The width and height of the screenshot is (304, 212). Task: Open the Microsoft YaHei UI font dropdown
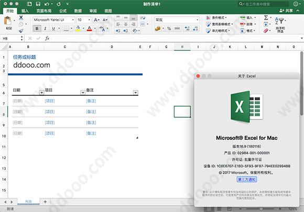[73, 20]
